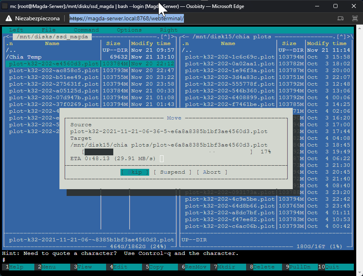363x276 pixels.
Task: Click 9 PullDn function key
Action: 302,267
